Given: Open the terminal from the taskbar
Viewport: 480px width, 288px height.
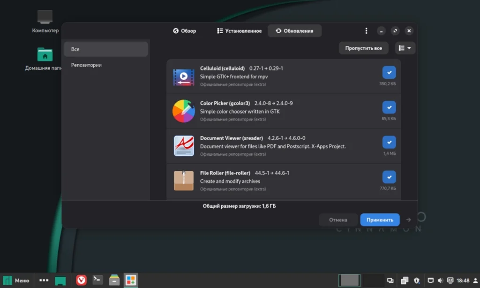Looking at the screenshot, I should click(x=97, y=280).
